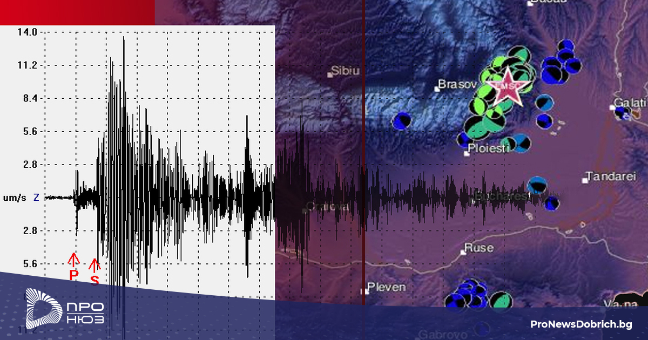This screenshot has width=648, height=340.
Task: Click the Pro News logo emblem
Action: click(x=44, y=309)
